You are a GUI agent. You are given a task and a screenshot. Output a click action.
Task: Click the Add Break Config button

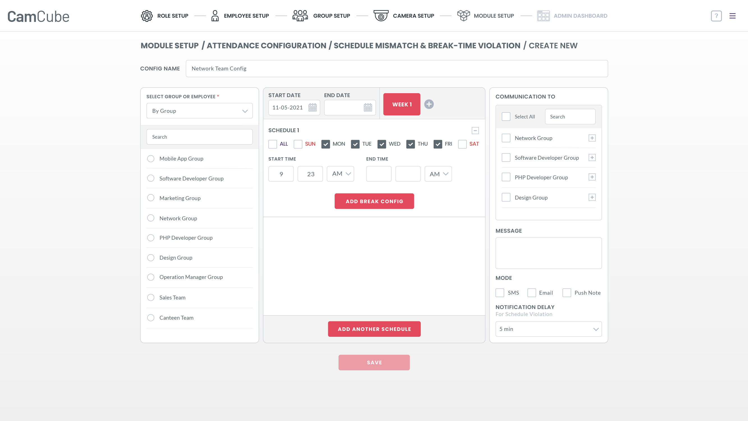coord(374,201)
